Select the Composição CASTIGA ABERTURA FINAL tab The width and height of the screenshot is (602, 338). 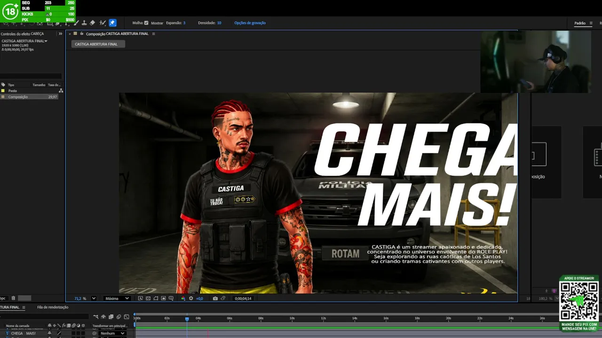pyautogui.click(x=117, y=34)
